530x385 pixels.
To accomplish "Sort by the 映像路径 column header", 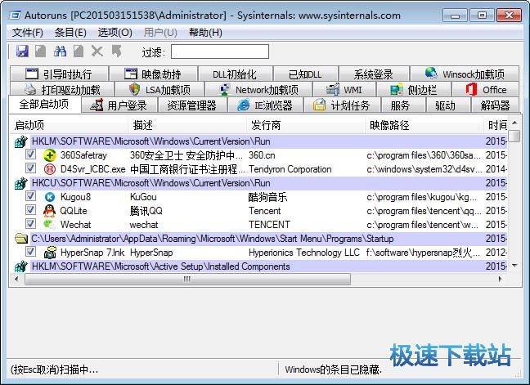I will [x=389, y=125].
